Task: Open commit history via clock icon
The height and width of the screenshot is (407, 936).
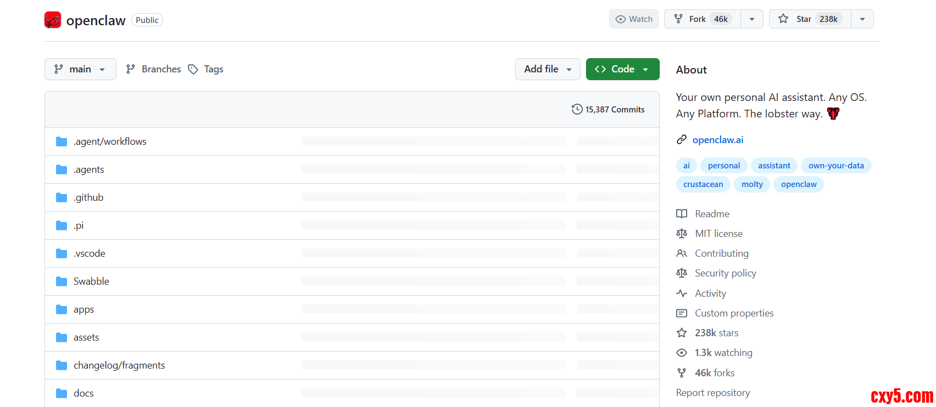Action: (577, 109)
